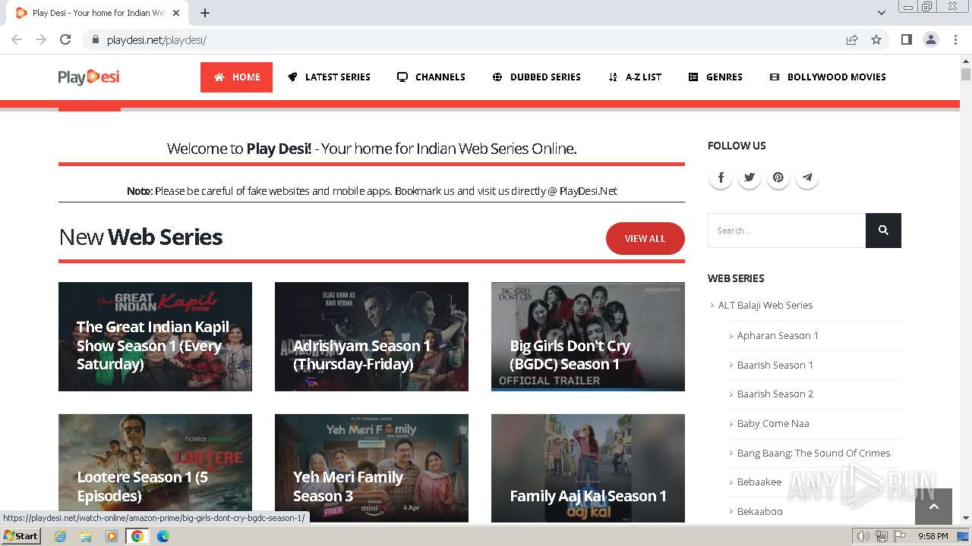Open Baby Come Naa link
The image size is (972, 546).
pos(773,423)
